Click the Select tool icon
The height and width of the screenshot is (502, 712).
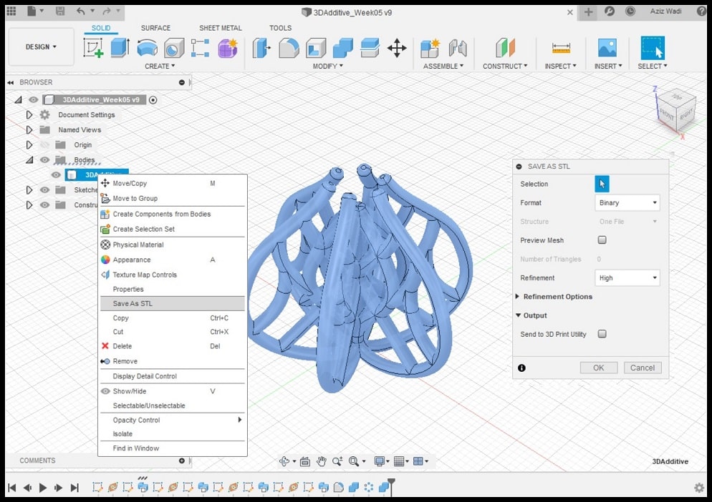[x=653, y=48]
